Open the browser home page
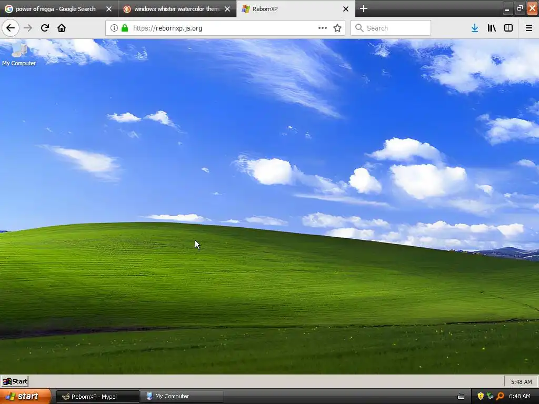Image resolution: width=539 pixels, height=404 pixels. pyautogui.click(x=62, y=28)
